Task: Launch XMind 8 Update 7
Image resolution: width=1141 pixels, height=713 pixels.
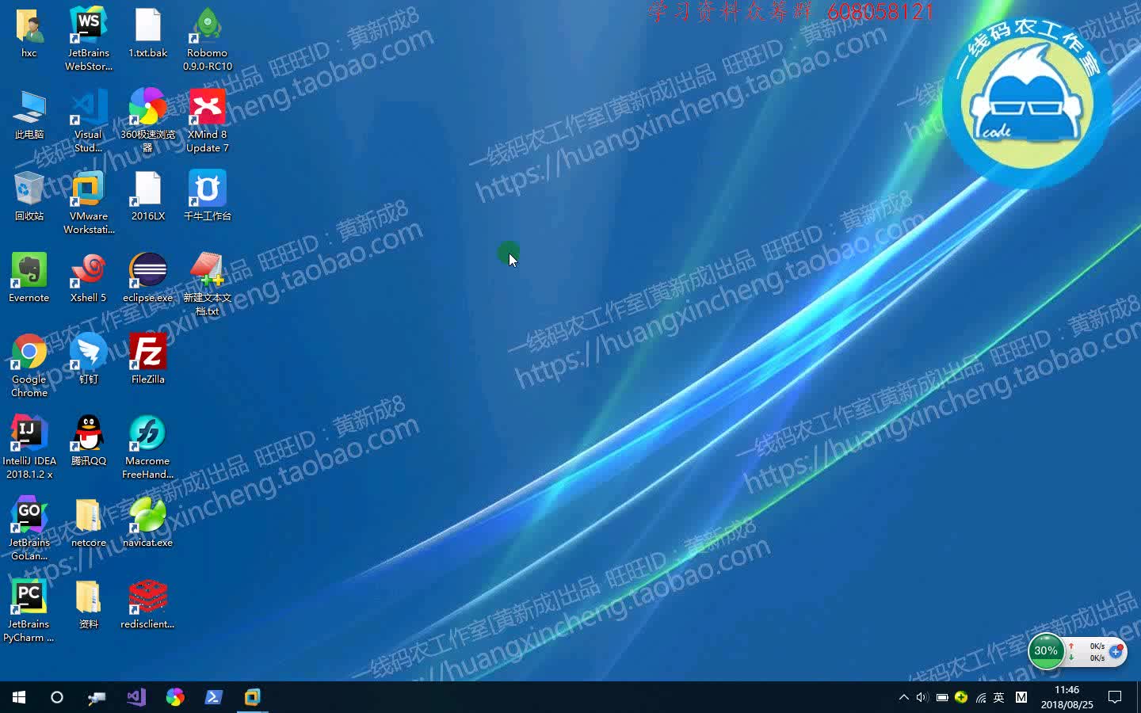Action: pos(208,120)
